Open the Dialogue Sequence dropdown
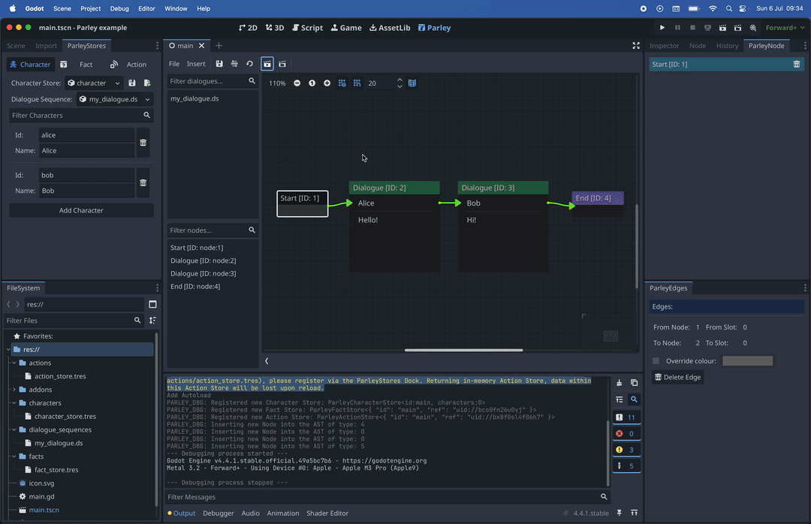The width and height of the screenshot is (811, 524). coord(116,99)
